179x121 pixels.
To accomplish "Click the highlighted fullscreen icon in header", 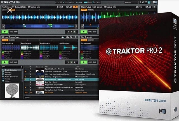I will pyautogui.click(x=149, y=2).
